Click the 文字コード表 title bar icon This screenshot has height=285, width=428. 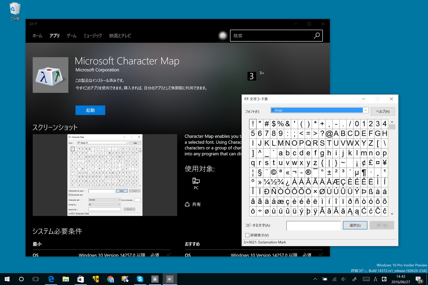click(246, 99)
